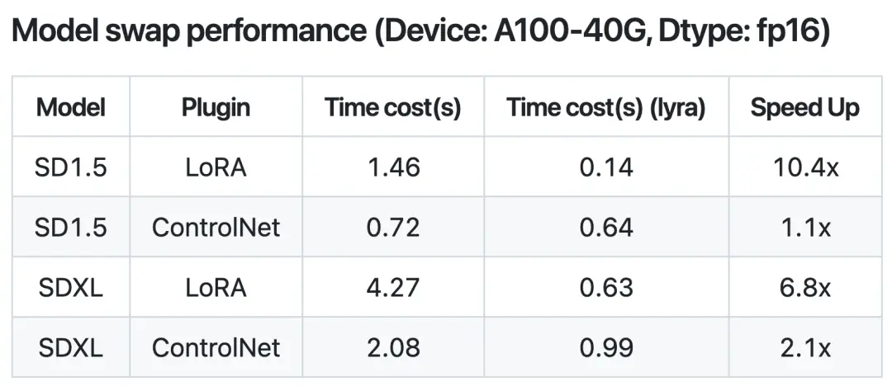The height and width of the screenshot is (386, 892).
Task: Click the 0.14 lyra time cell
Action: [x=606, y=167]
